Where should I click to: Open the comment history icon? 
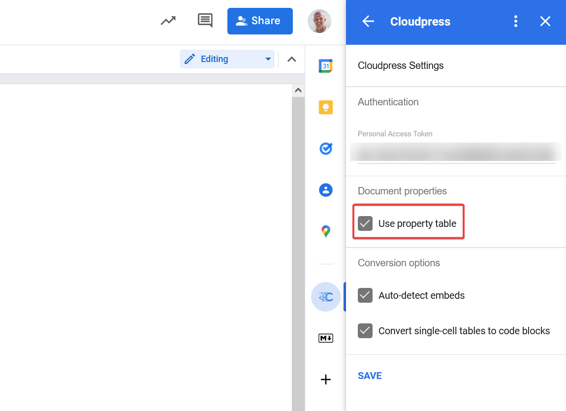205,21
